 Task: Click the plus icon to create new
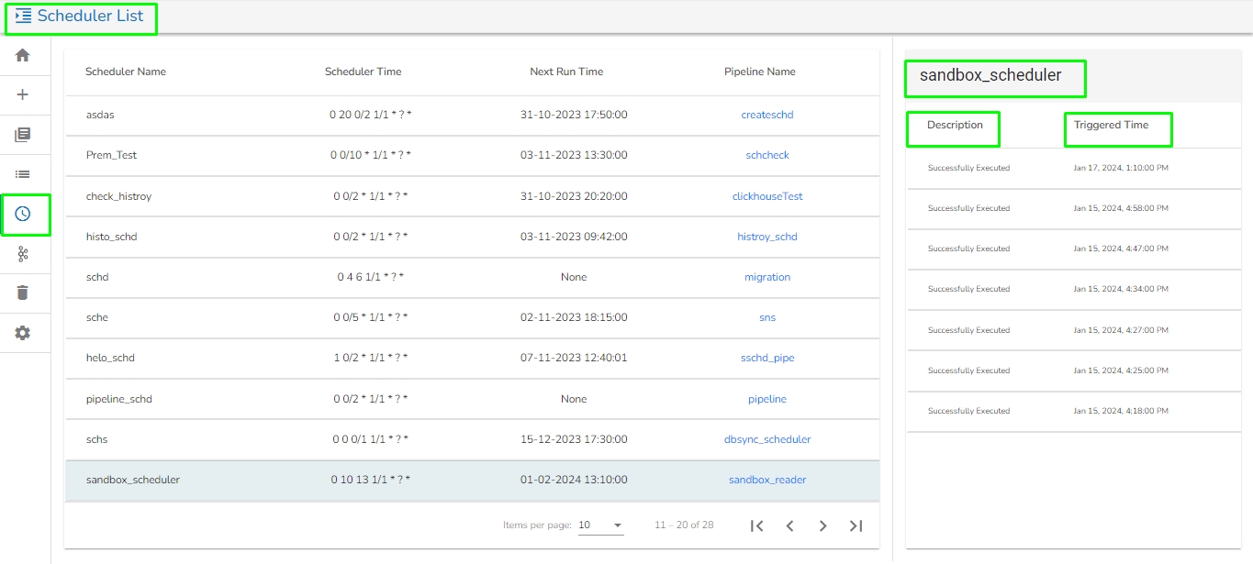23,94
